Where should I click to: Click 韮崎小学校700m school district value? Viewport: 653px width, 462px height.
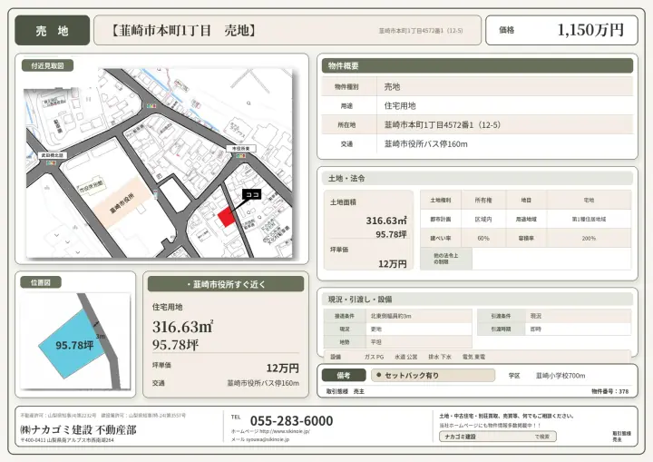point(560,376)
